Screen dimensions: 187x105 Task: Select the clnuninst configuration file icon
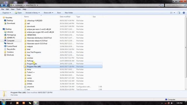click(x=25, y=87)
